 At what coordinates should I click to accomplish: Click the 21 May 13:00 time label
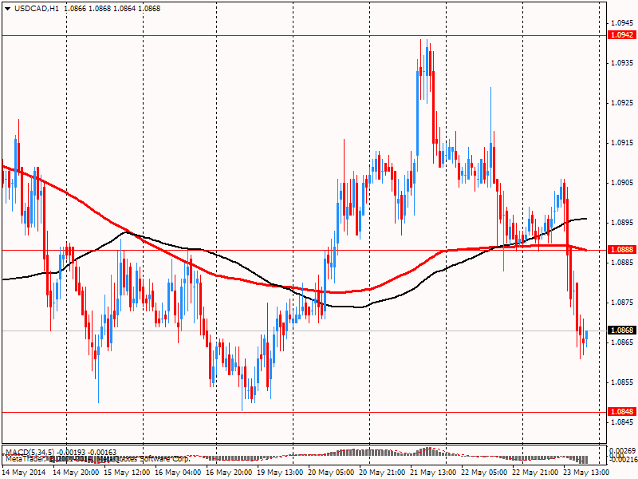(x=435, y=472)
